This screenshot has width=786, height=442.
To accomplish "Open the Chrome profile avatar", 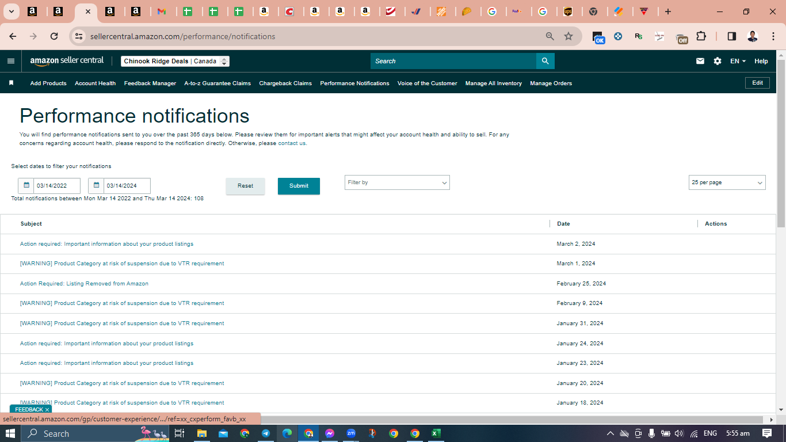I will click(753, 36).
